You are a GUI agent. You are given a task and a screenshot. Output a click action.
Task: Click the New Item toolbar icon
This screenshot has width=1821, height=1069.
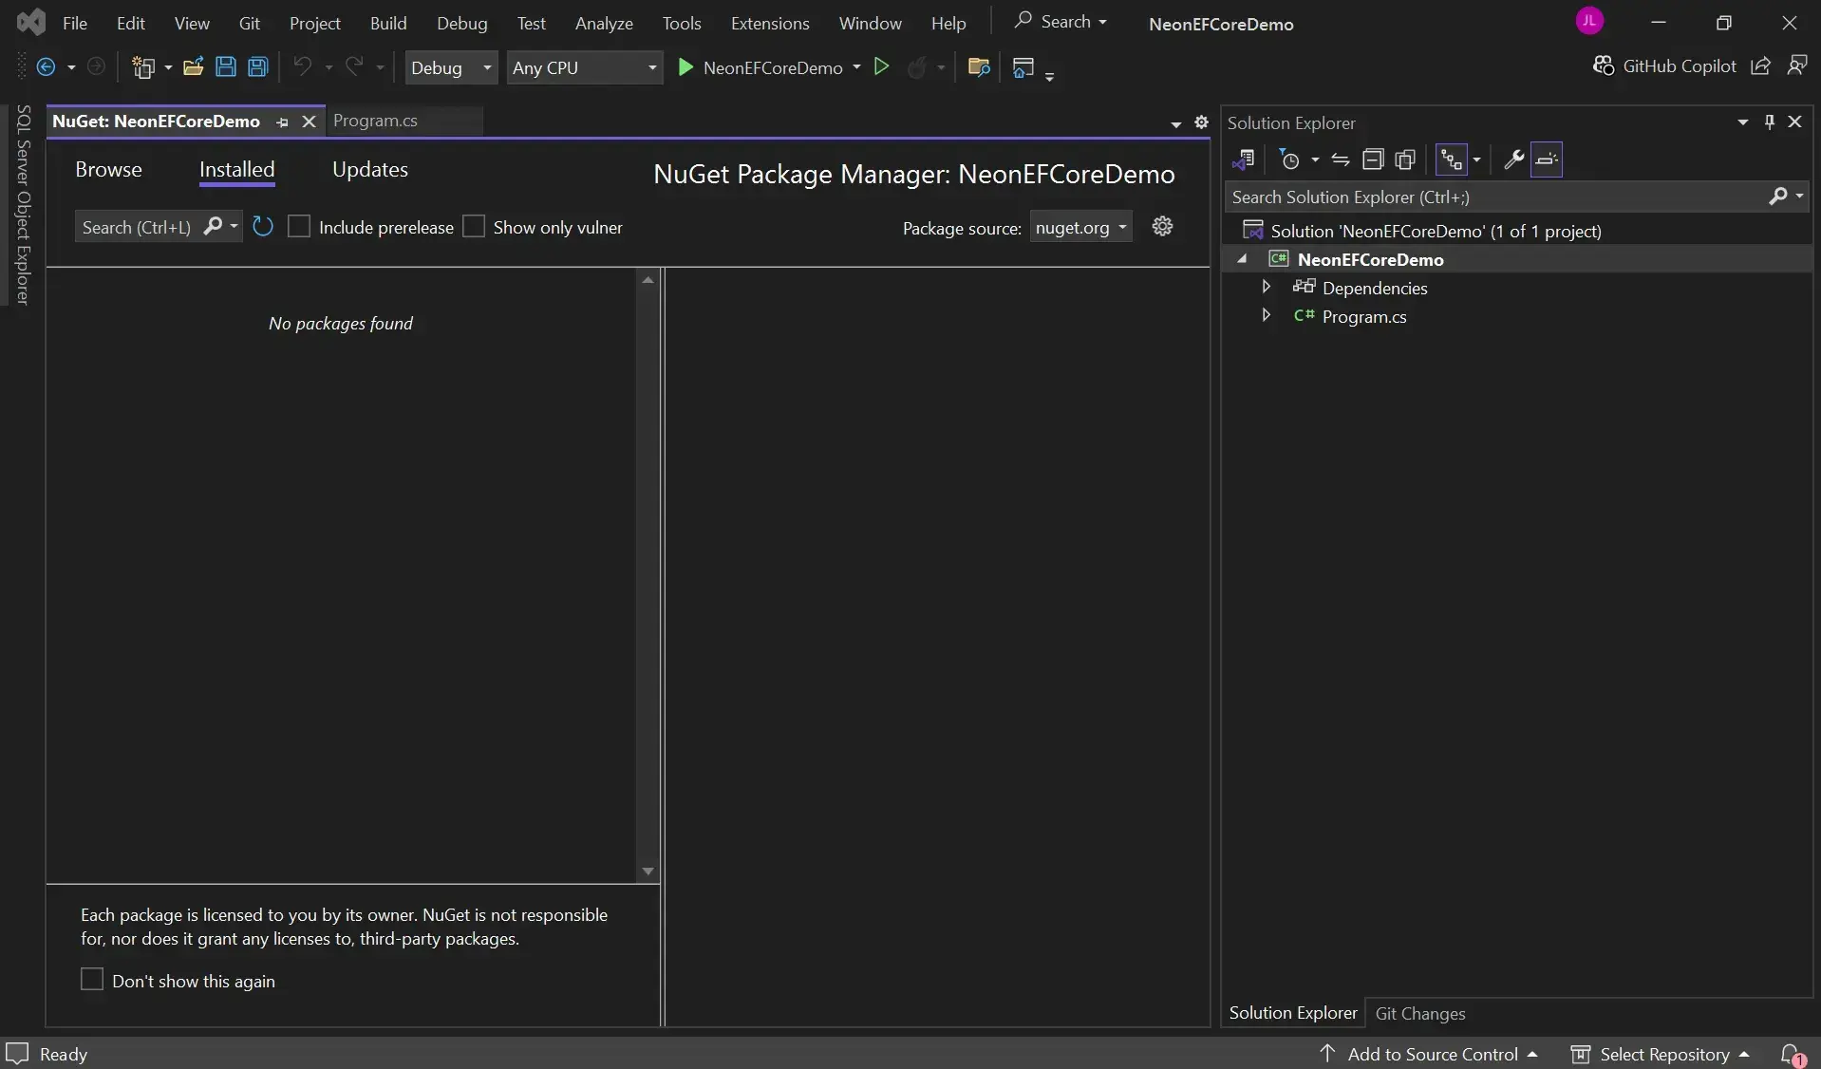(x=143, y=66)
